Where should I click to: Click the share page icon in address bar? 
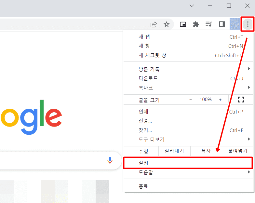(154, 24)
